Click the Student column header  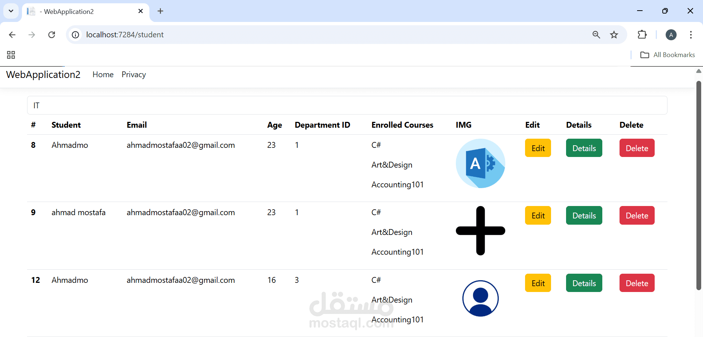pos(66,125)
